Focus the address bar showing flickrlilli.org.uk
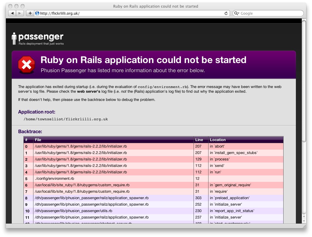This screenshot has width=312, height=237. (x=132, y=13)
